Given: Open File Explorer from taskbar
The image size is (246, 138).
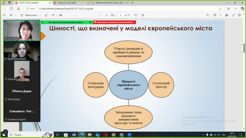Looking at the screenshot, I should 89,135.
